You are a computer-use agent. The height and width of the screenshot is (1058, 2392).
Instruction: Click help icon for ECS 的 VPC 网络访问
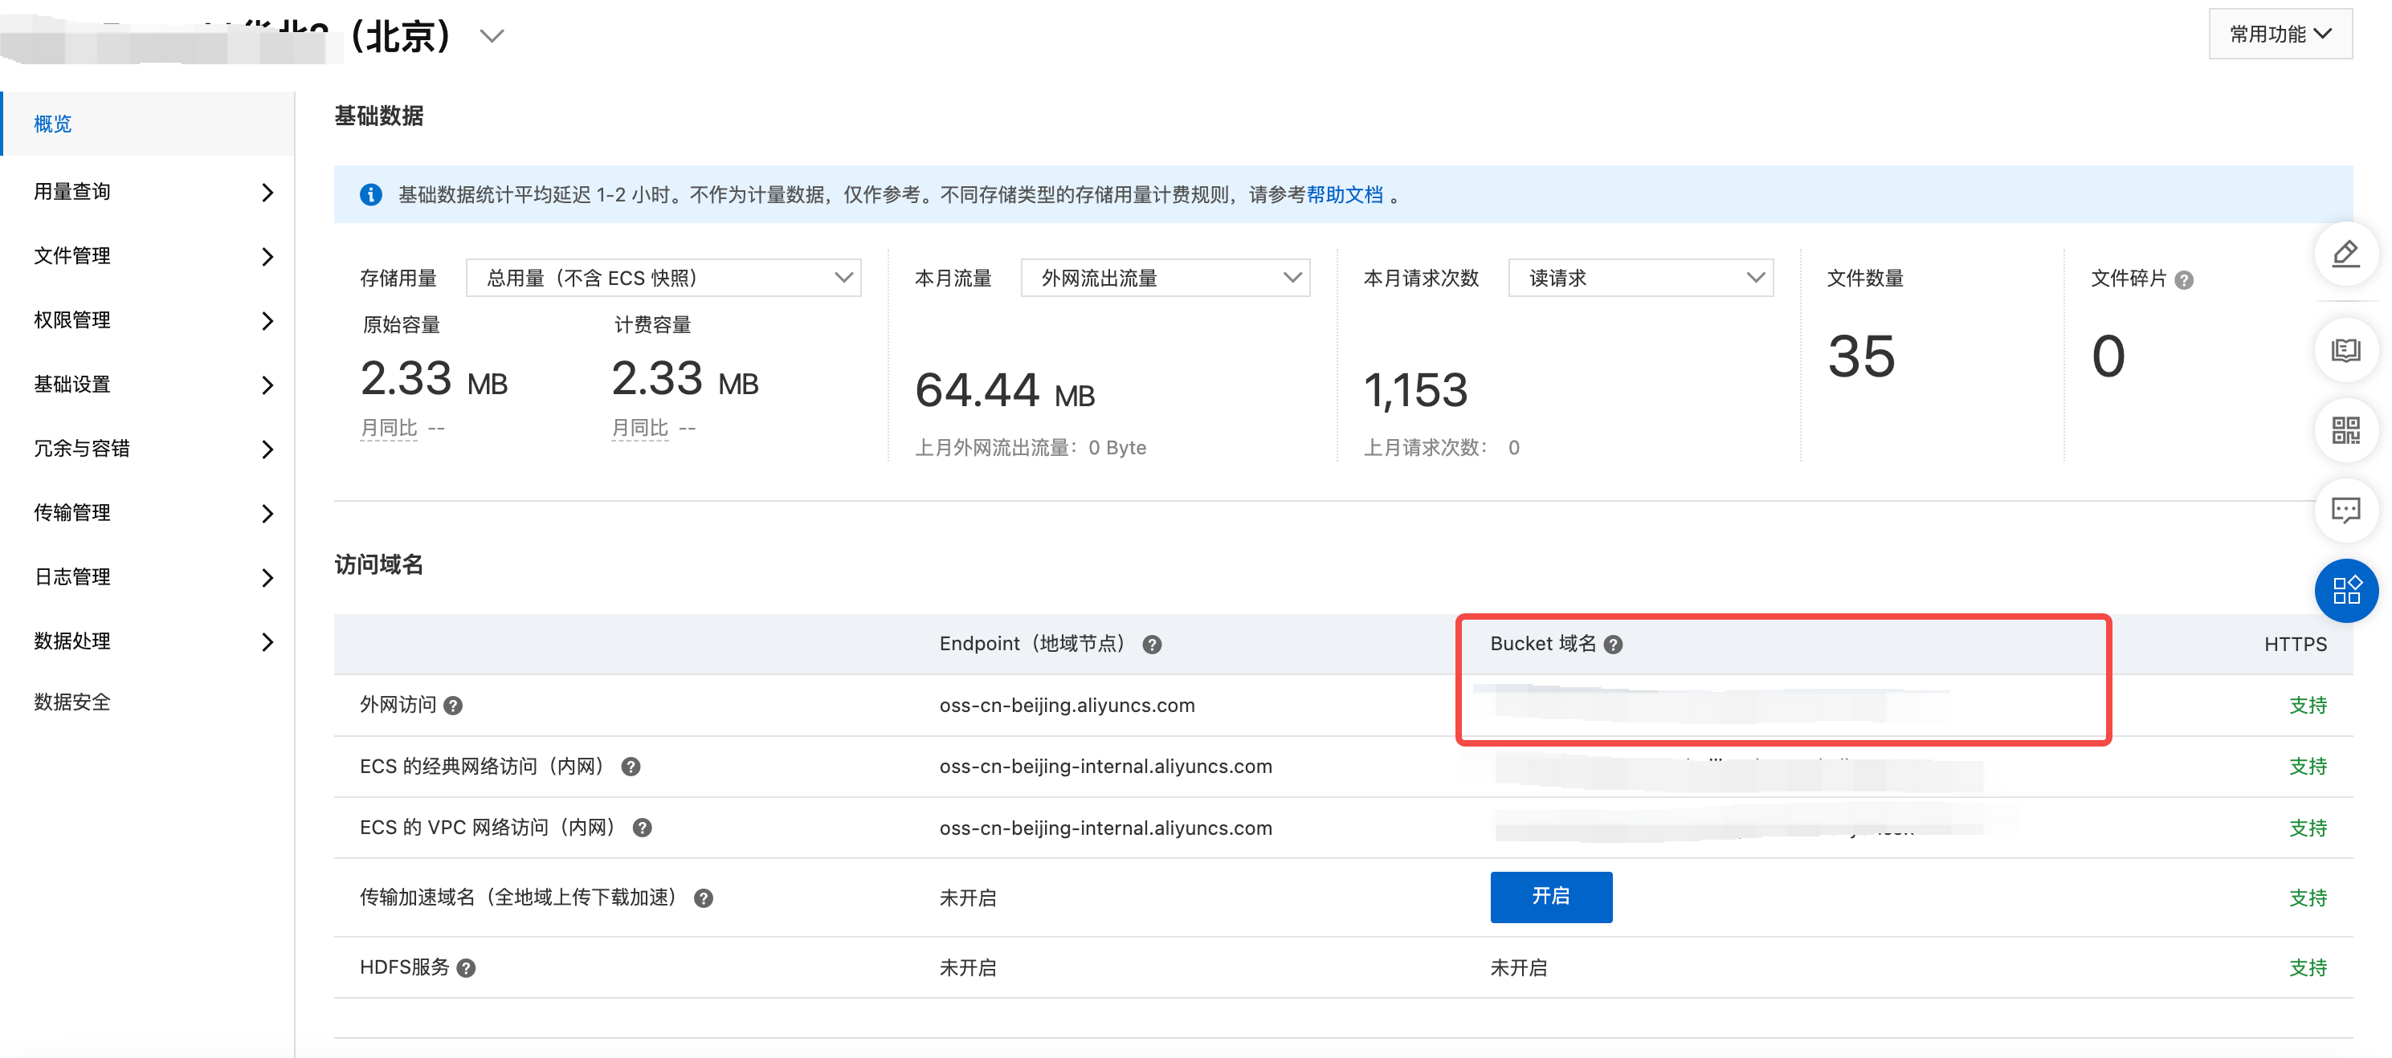(x=642, y=828)
